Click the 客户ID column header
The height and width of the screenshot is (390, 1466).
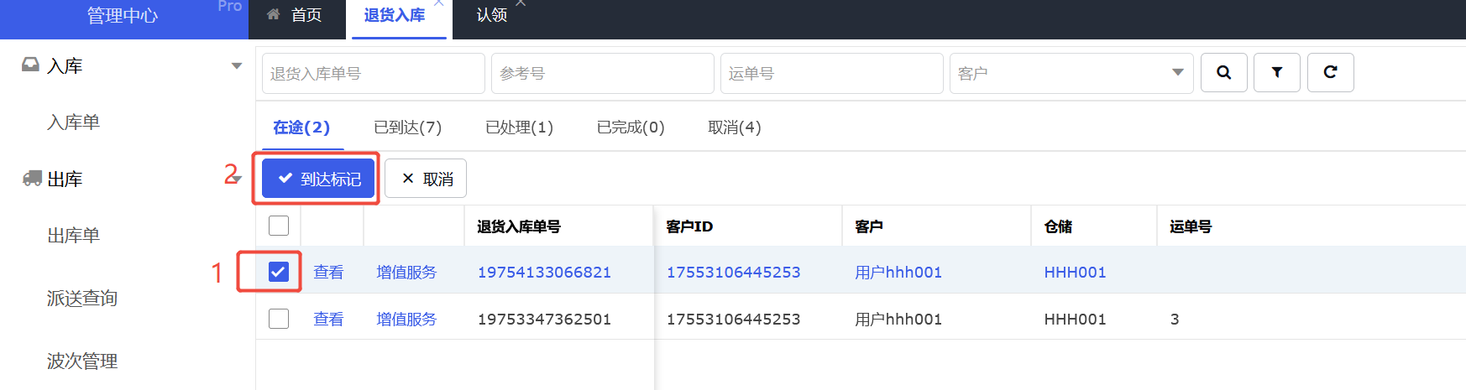pyautogui.click(x=689, y=226)
